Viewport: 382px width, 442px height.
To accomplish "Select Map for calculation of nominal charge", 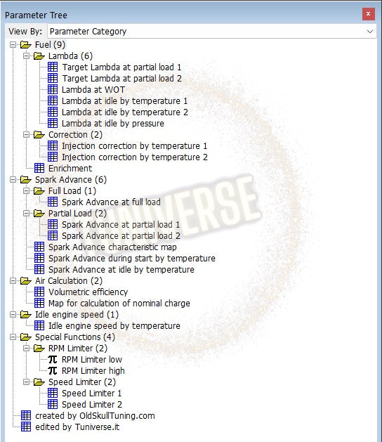I will click(119, 304).
